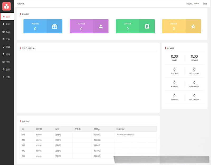Click the 下单用户数 value

point(174,96)
